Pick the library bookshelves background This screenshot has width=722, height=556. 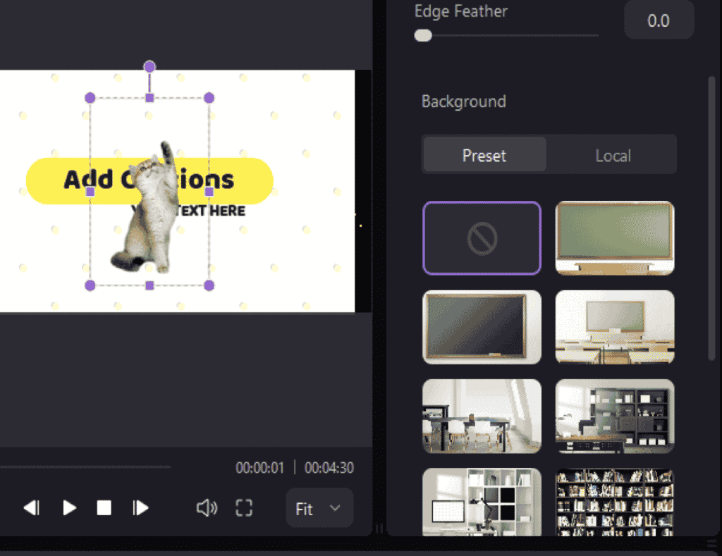point(615,502)
